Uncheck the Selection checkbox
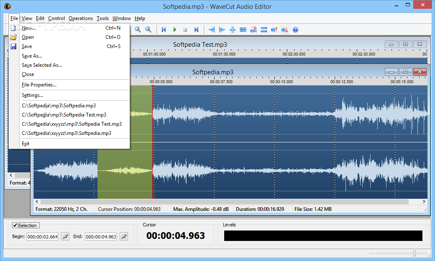 pos(15,226)
